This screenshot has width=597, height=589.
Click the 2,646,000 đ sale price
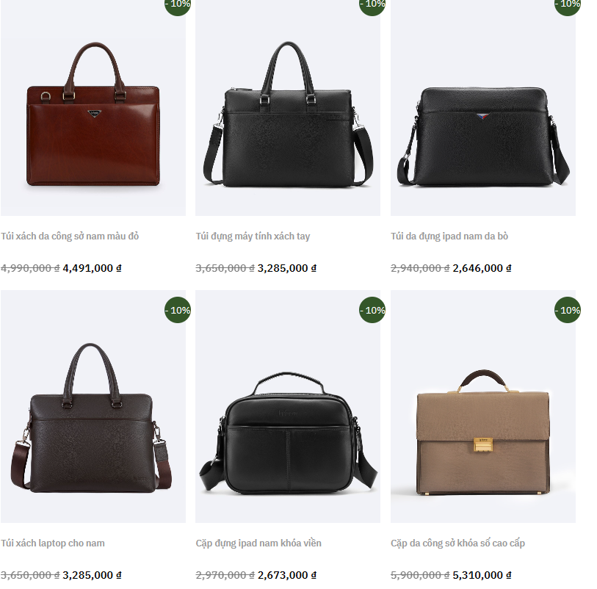pos(482,268)
